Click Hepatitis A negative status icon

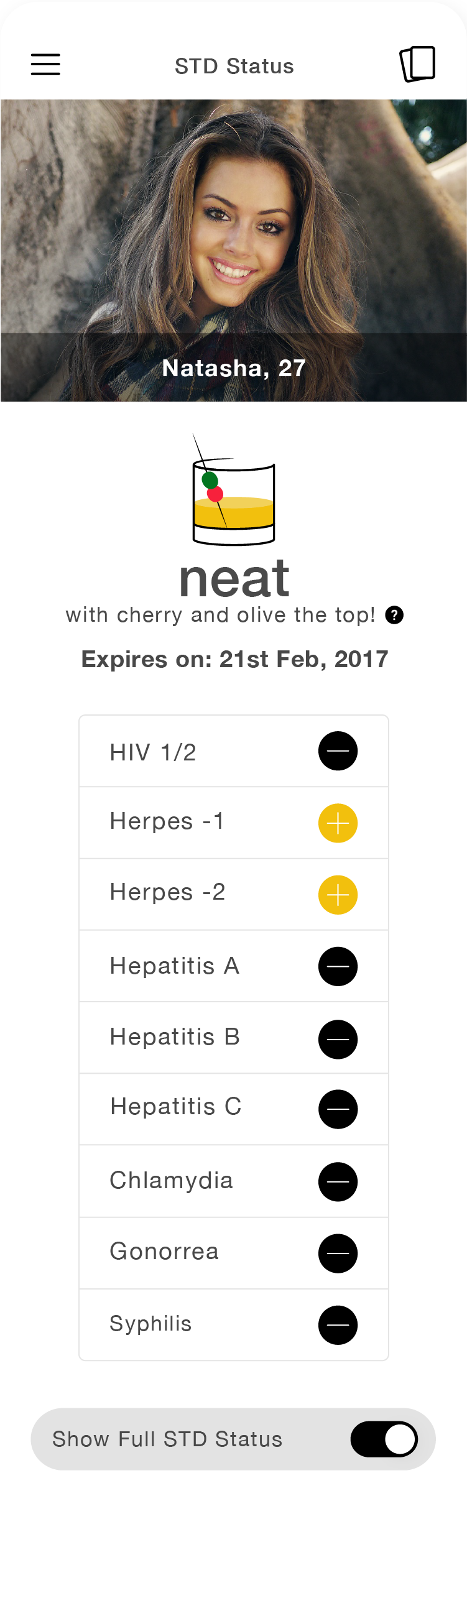(338, 966)
